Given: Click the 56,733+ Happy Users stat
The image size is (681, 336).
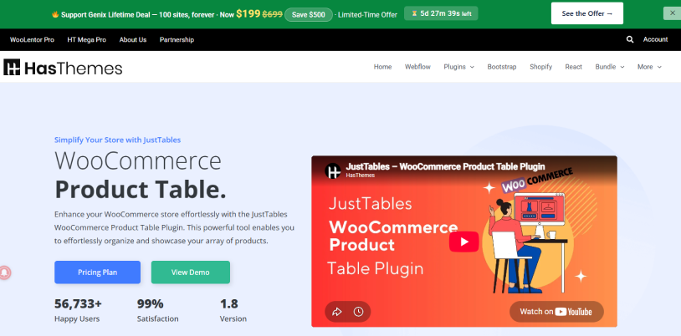Looking at the screenshot, I should [78, 310].
